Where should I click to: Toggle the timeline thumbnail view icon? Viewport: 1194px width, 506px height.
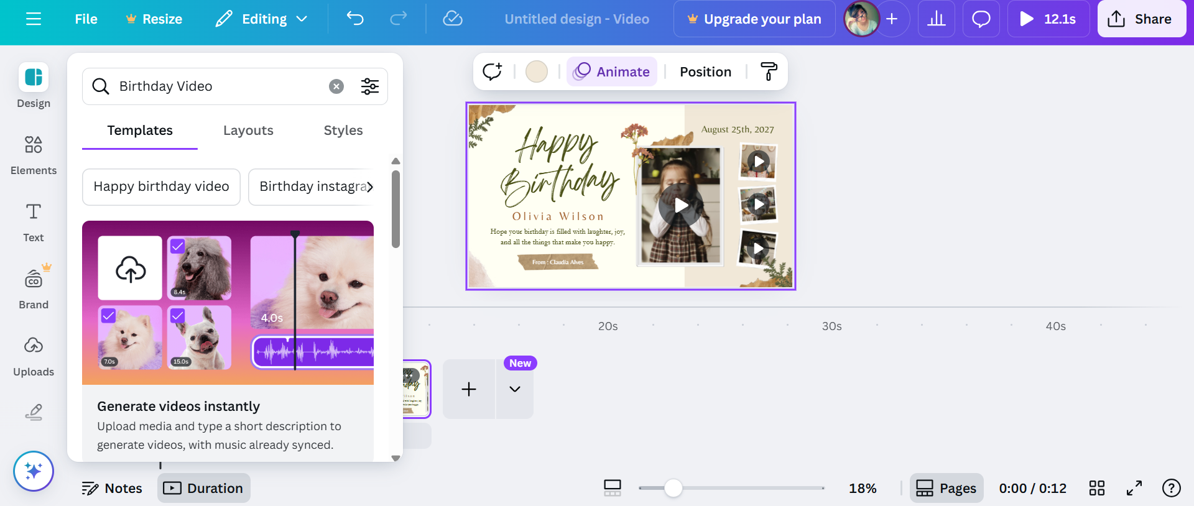click(x=613, y=489)
